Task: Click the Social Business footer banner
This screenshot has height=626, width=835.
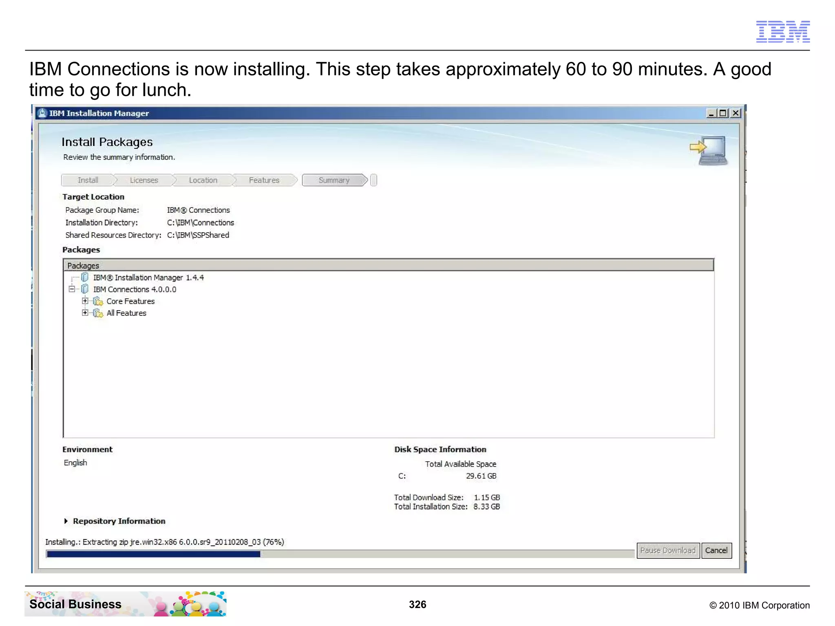Action: pos(126,604)
